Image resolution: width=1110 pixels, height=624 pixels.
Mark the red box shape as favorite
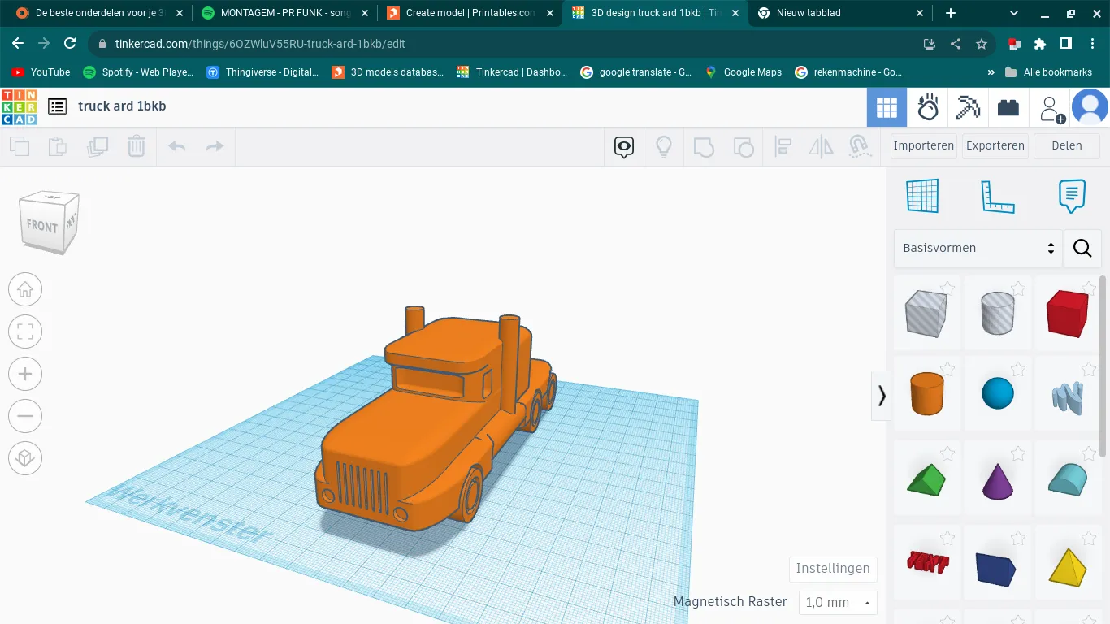click(1089, 288)
